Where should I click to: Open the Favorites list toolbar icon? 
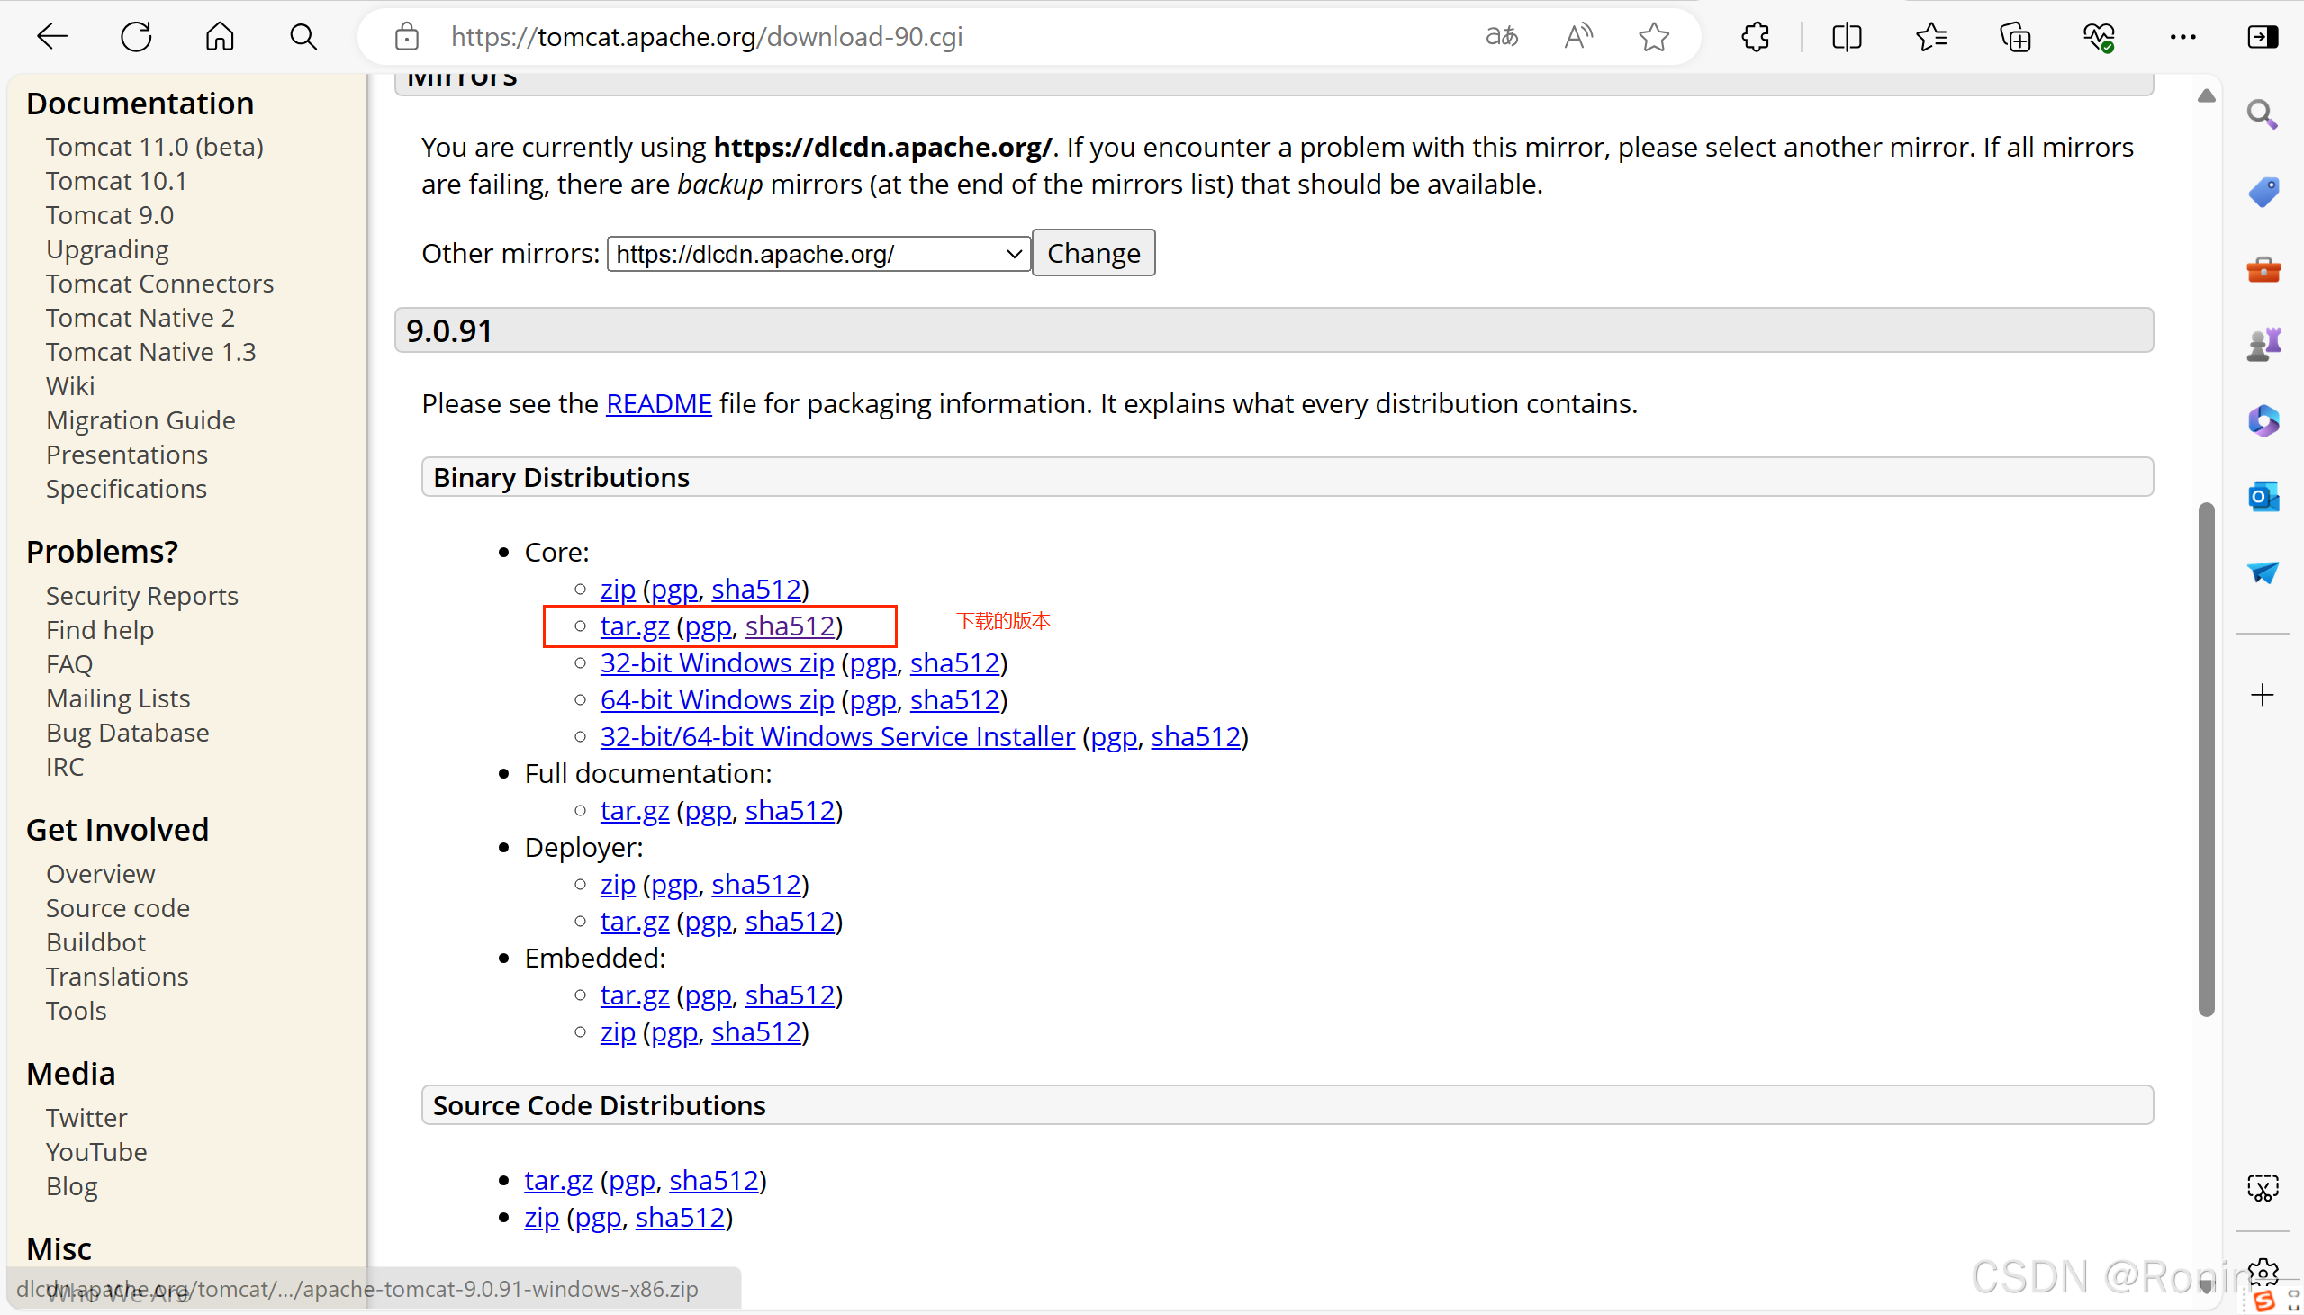pyautogui.click(x=1933, y=36)
